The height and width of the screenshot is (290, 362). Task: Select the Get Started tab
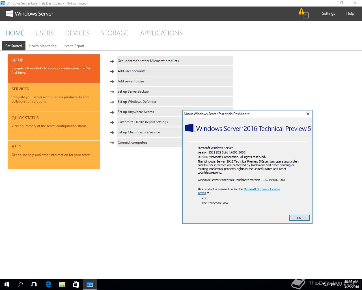click(14, 46)
